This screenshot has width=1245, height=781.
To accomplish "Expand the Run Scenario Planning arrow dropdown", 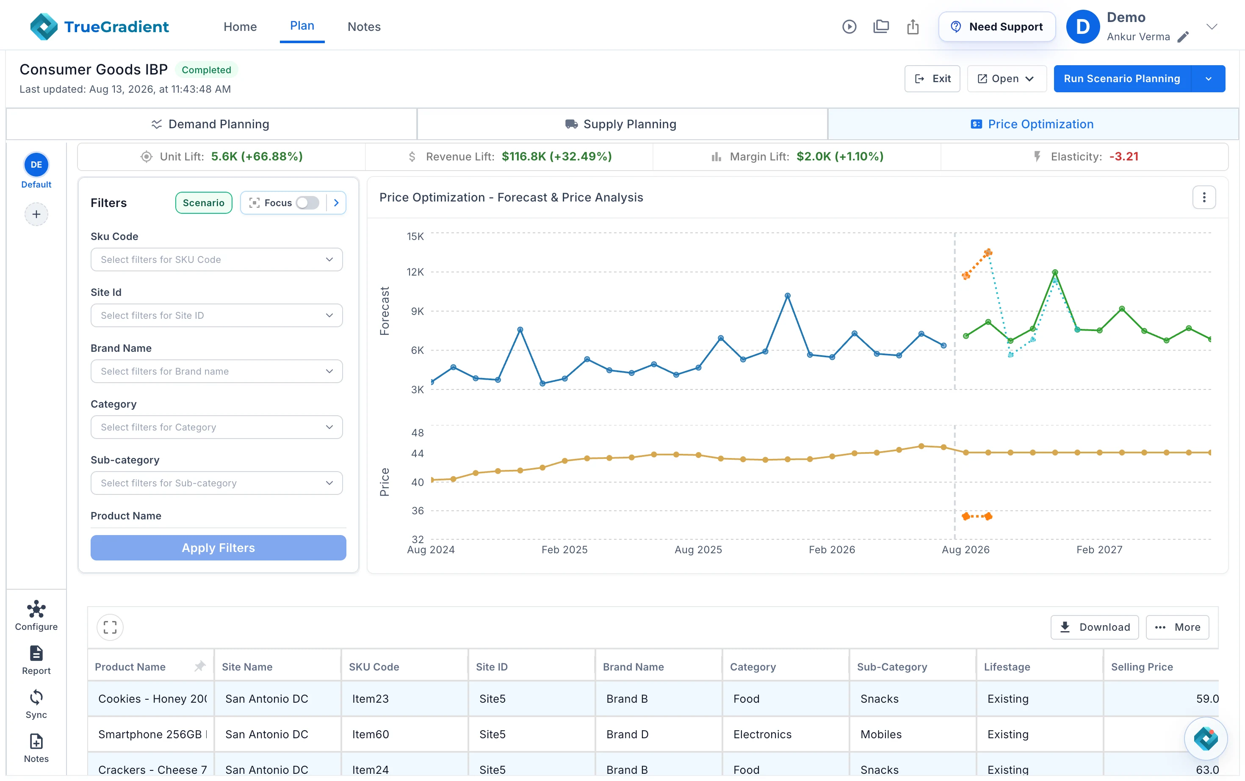I will pos(1208,78).
